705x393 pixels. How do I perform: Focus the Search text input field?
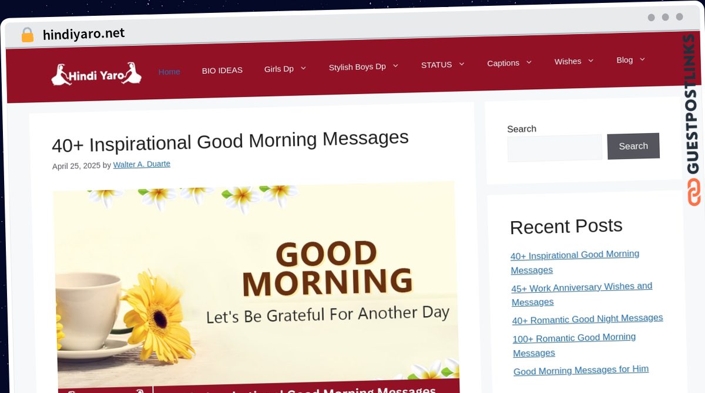click(555, 148)
